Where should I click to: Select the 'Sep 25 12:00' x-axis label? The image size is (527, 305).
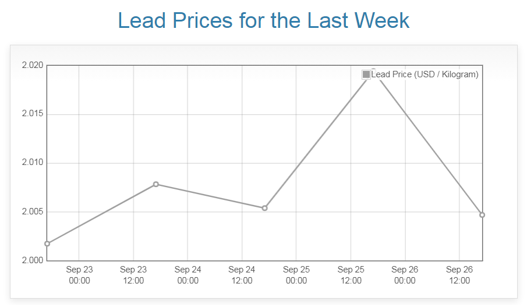click(351, 275)
